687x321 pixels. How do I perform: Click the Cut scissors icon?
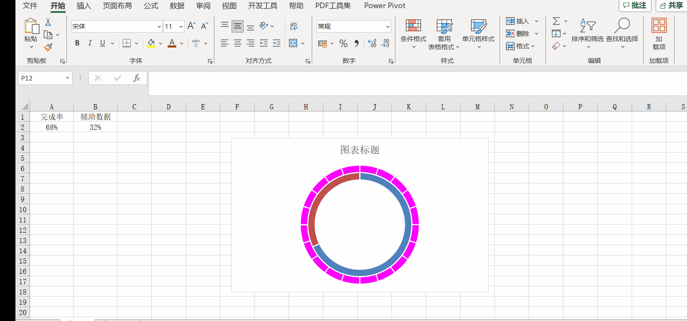tap(48, 22)
